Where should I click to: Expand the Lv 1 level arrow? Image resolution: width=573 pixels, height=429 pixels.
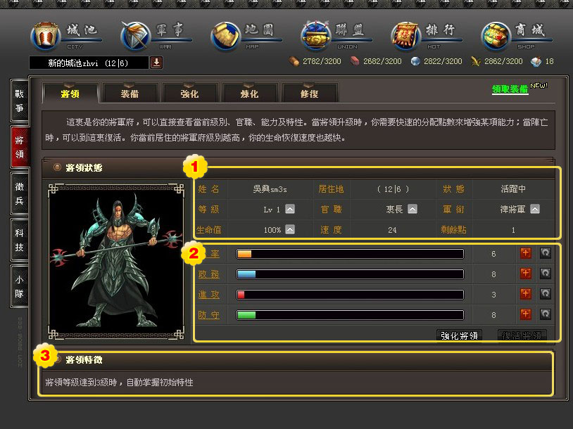[290, 209]
